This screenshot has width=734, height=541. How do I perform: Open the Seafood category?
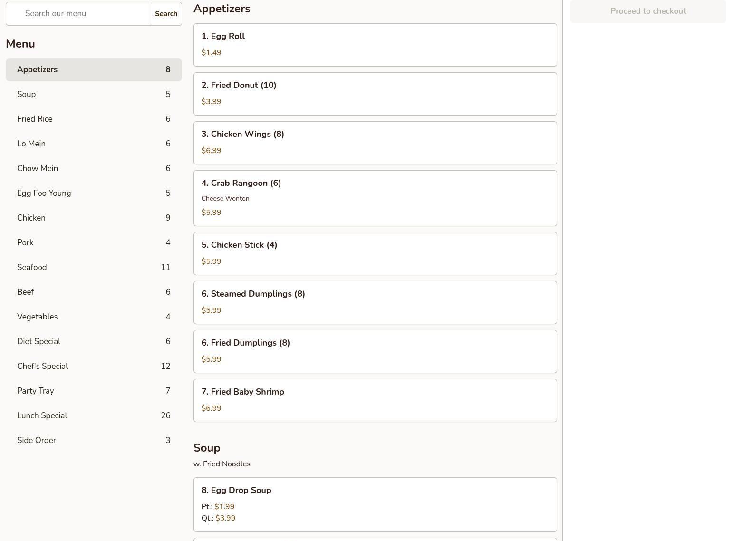pyautogui.click(x=94, y=268)
